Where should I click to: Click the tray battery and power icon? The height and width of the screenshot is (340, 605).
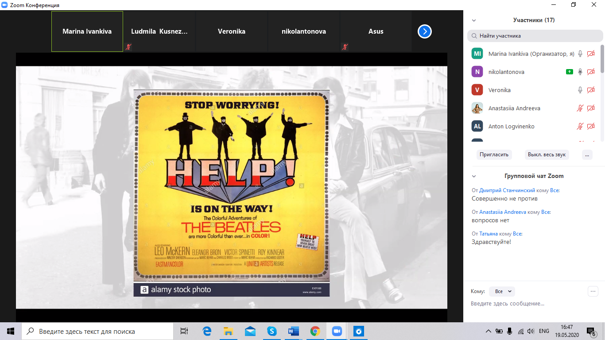499,331
